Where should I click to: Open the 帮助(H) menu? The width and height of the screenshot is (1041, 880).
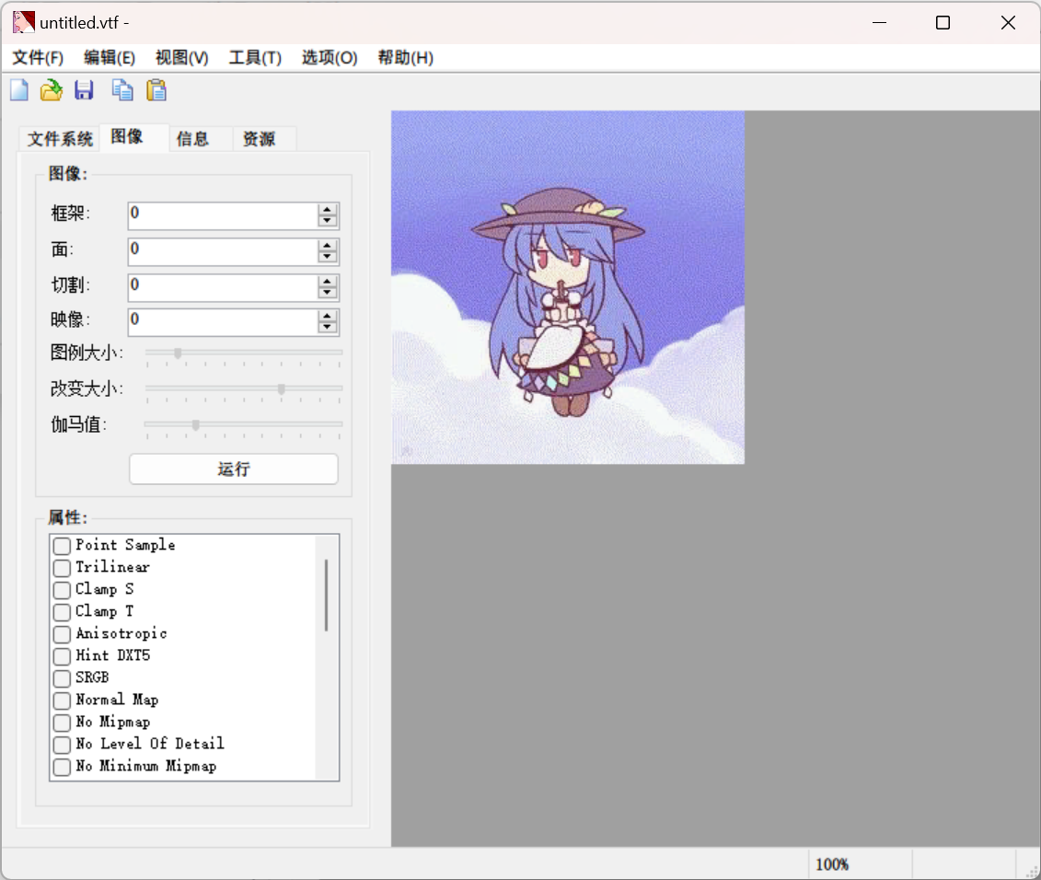pyautogui.click(x=406, y=58)
